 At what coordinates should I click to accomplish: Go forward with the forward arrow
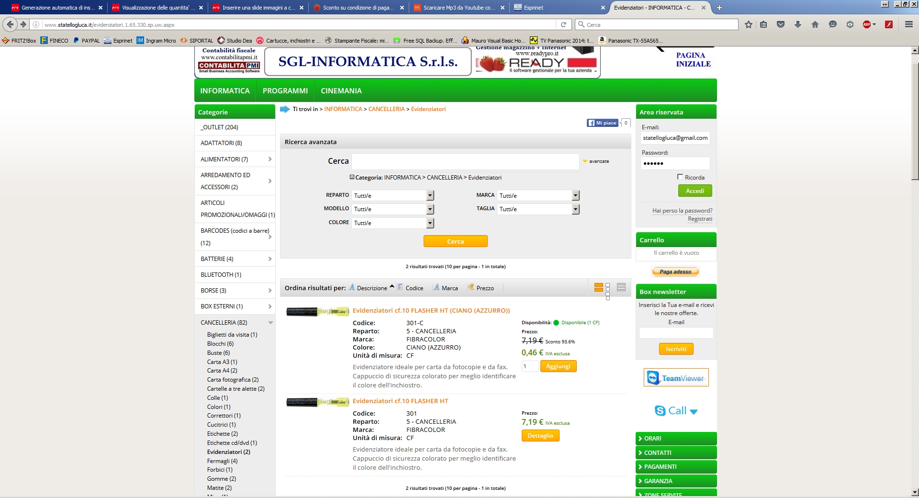coord(23,24)
